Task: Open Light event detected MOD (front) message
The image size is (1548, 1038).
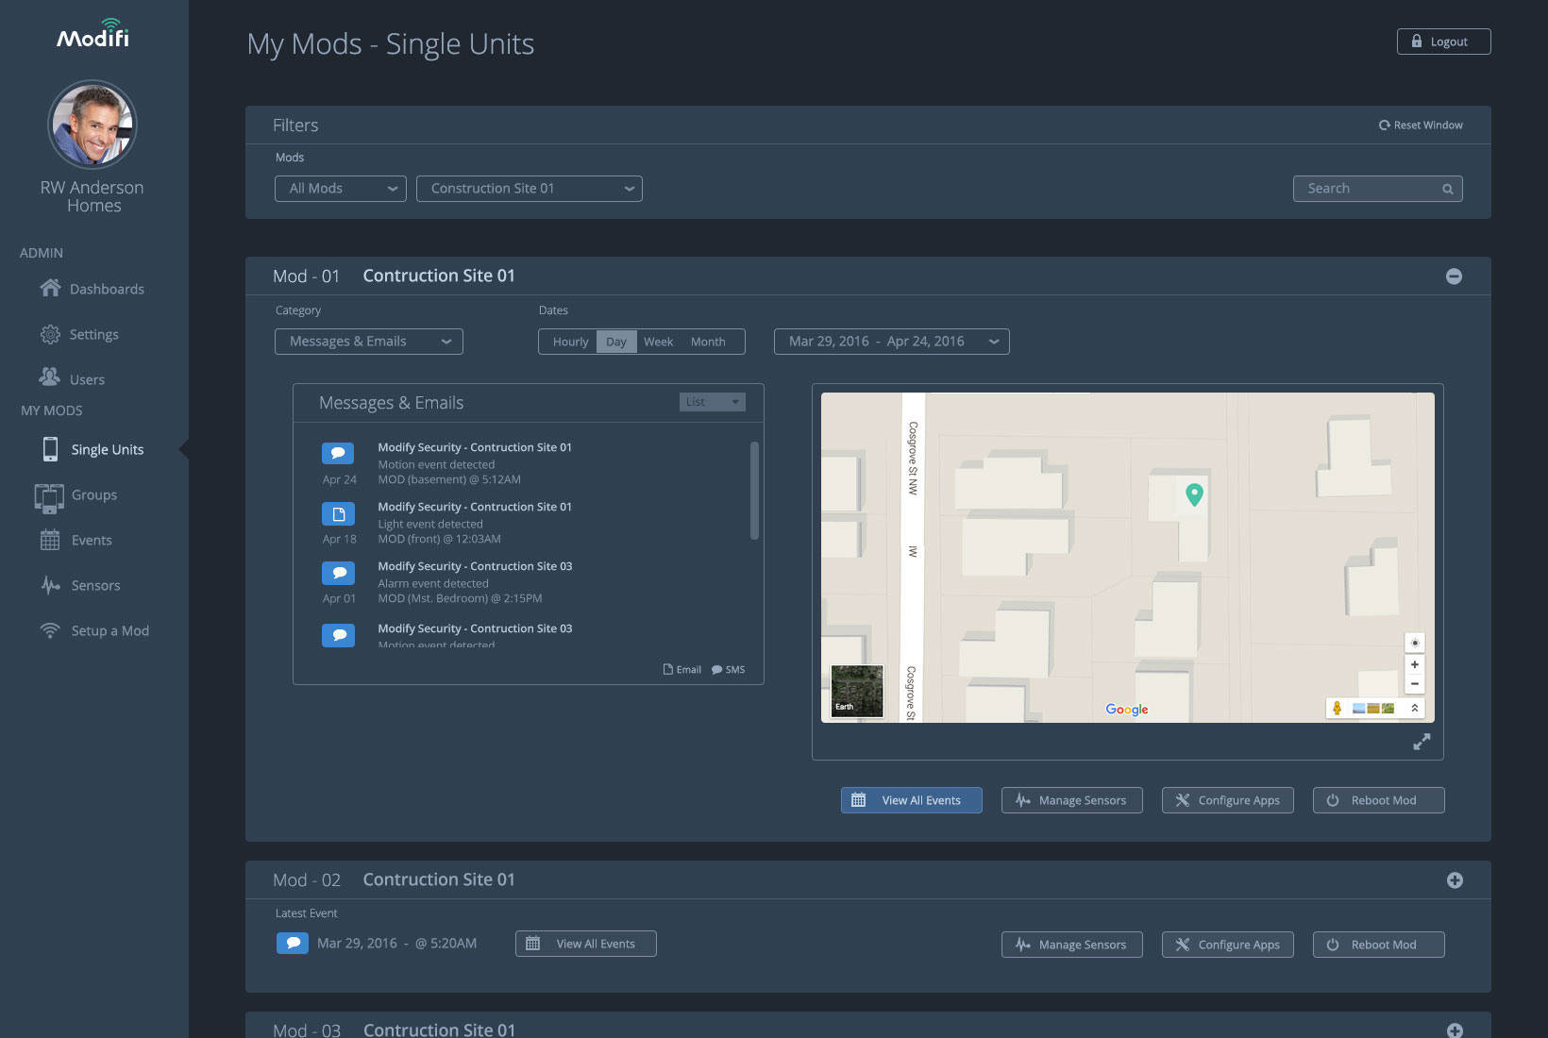Action: [475, 523]
